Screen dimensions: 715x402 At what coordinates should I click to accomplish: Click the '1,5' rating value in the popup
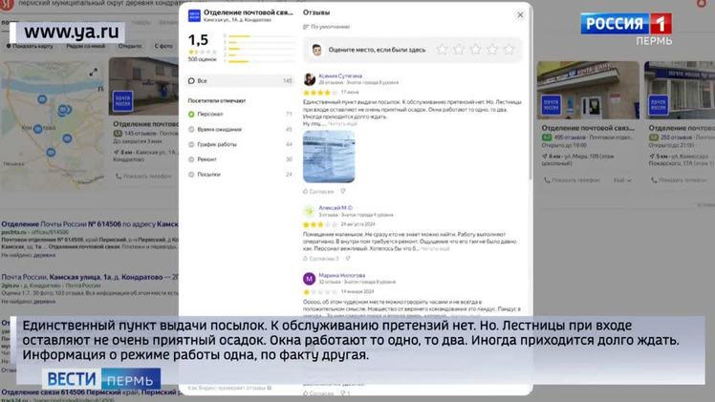point(198,40)
